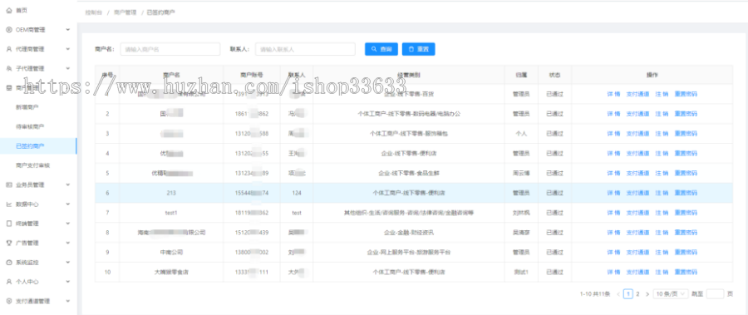748x315 pixels.
Task: Click pagination summary 1-10 共11条
Action: 595,294
